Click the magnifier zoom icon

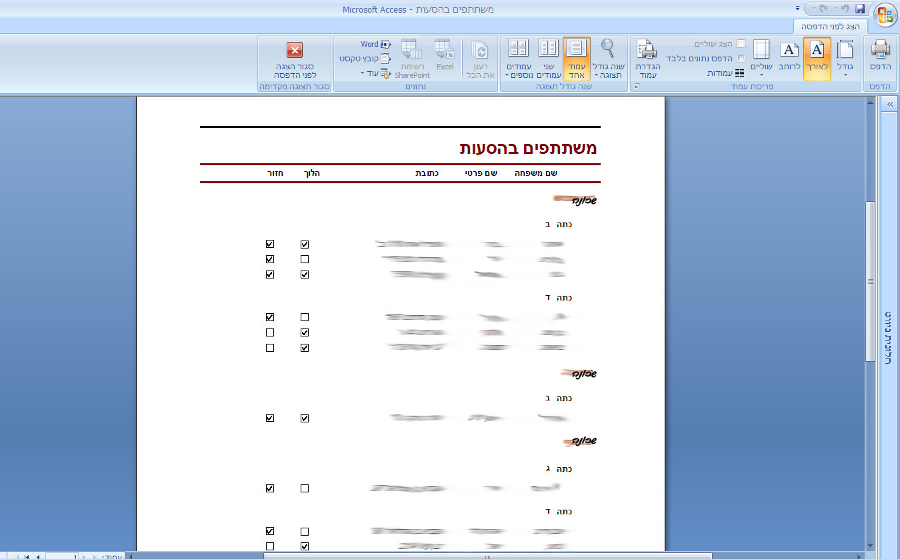click(x=608, y=47)
